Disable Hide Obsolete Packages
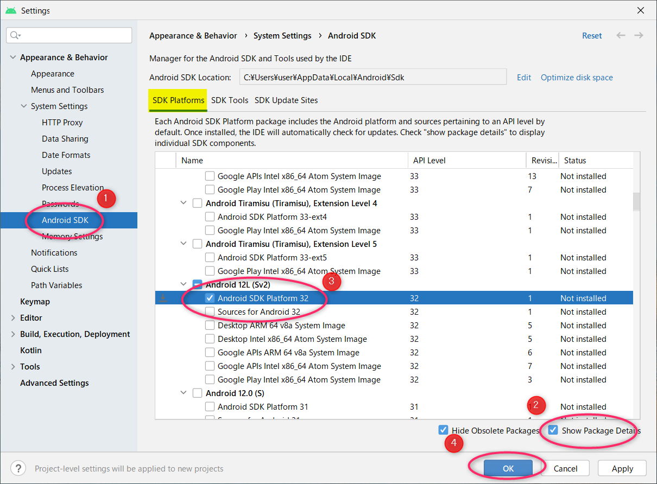The height and width of the screenshot is (484, 657). pos(444,429)
